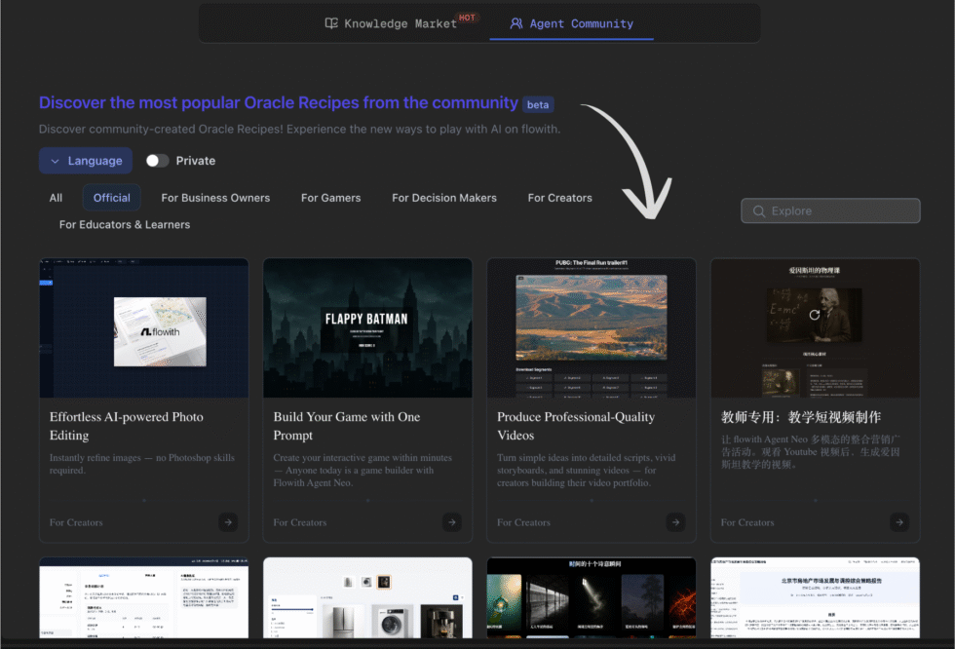The height and width of the screenshot is (649, 955).
Task: Click For Creators on the Photo Editing card
Action: (75, 522)
